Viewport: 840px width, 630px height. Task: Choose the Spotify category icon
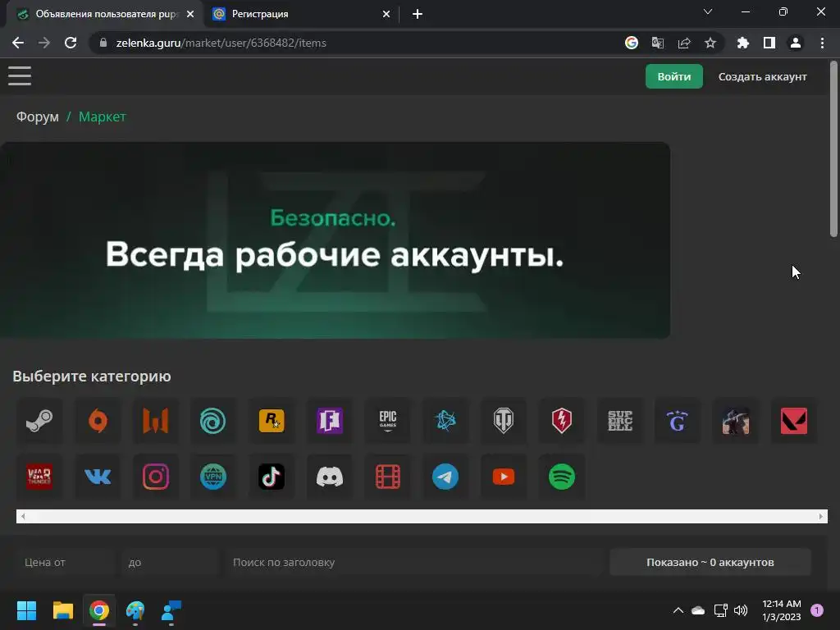561,477
